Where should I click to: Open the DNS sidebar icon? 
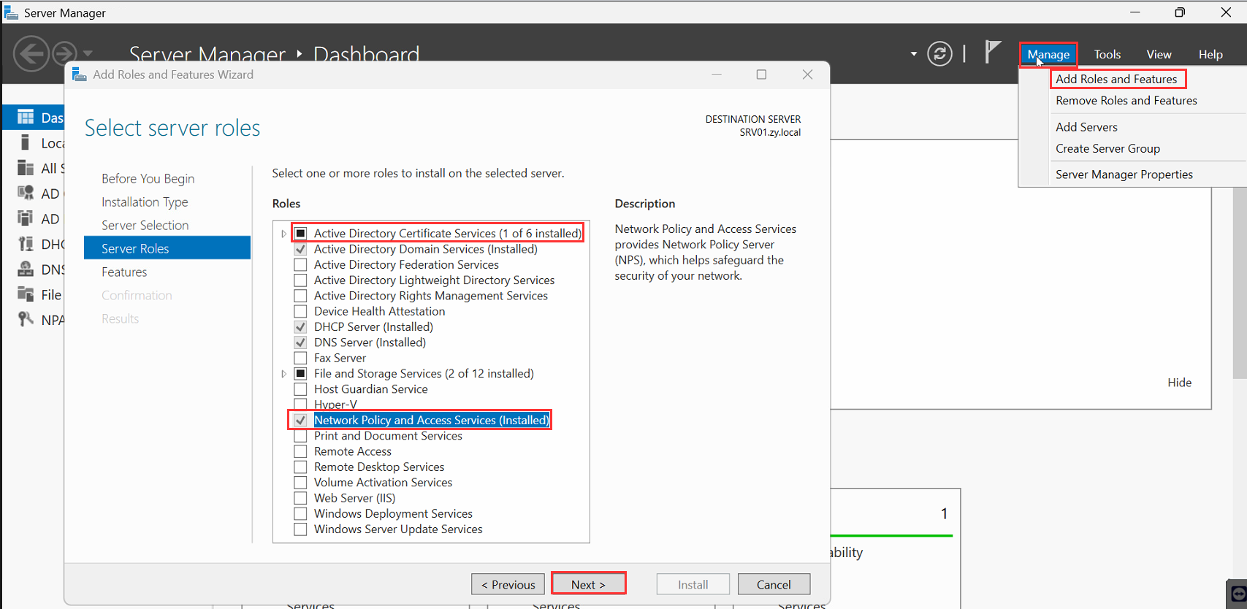coord(26,269)
